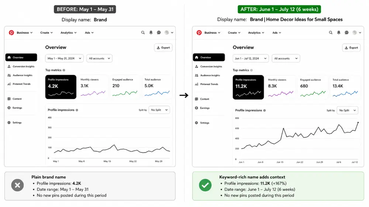Select the Monthly viewers 8.3K metric card
The image size is (369, 207).
(281, 87)
